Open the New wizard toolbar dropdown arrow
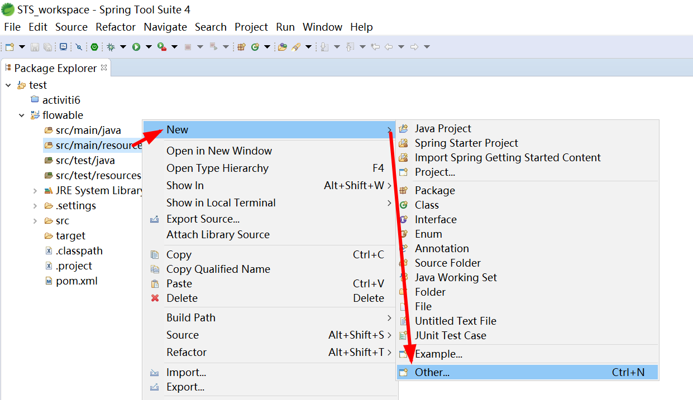693x400 pixels. [x=22, y=47]
